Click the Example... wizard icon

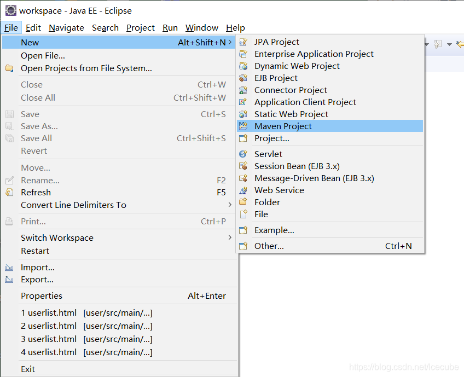tap(243, 230)
